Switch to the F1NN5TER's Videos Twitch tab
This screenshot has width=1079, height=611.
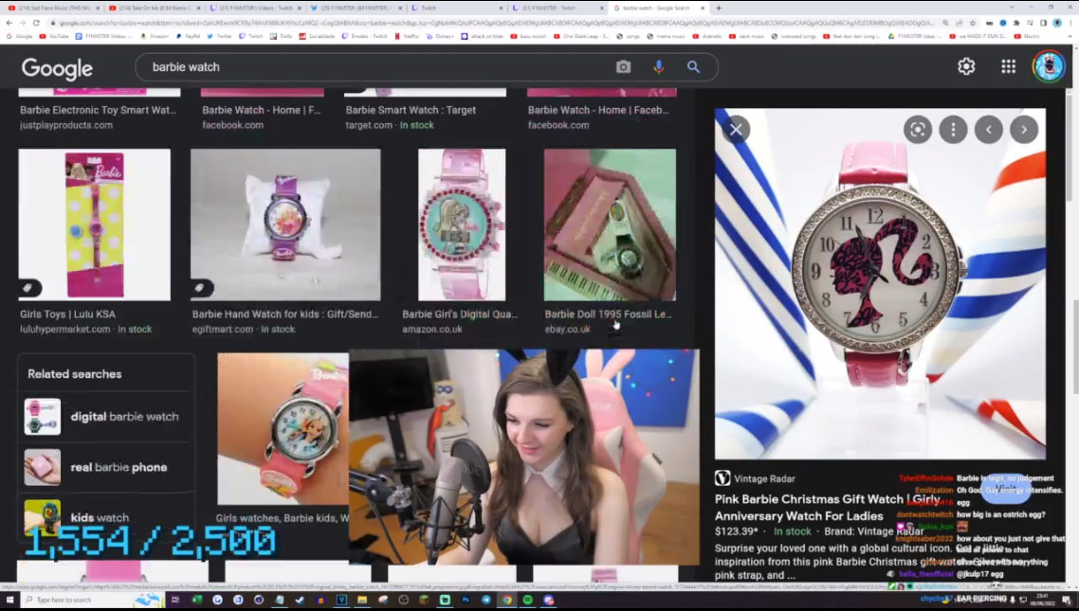[255, 8]
